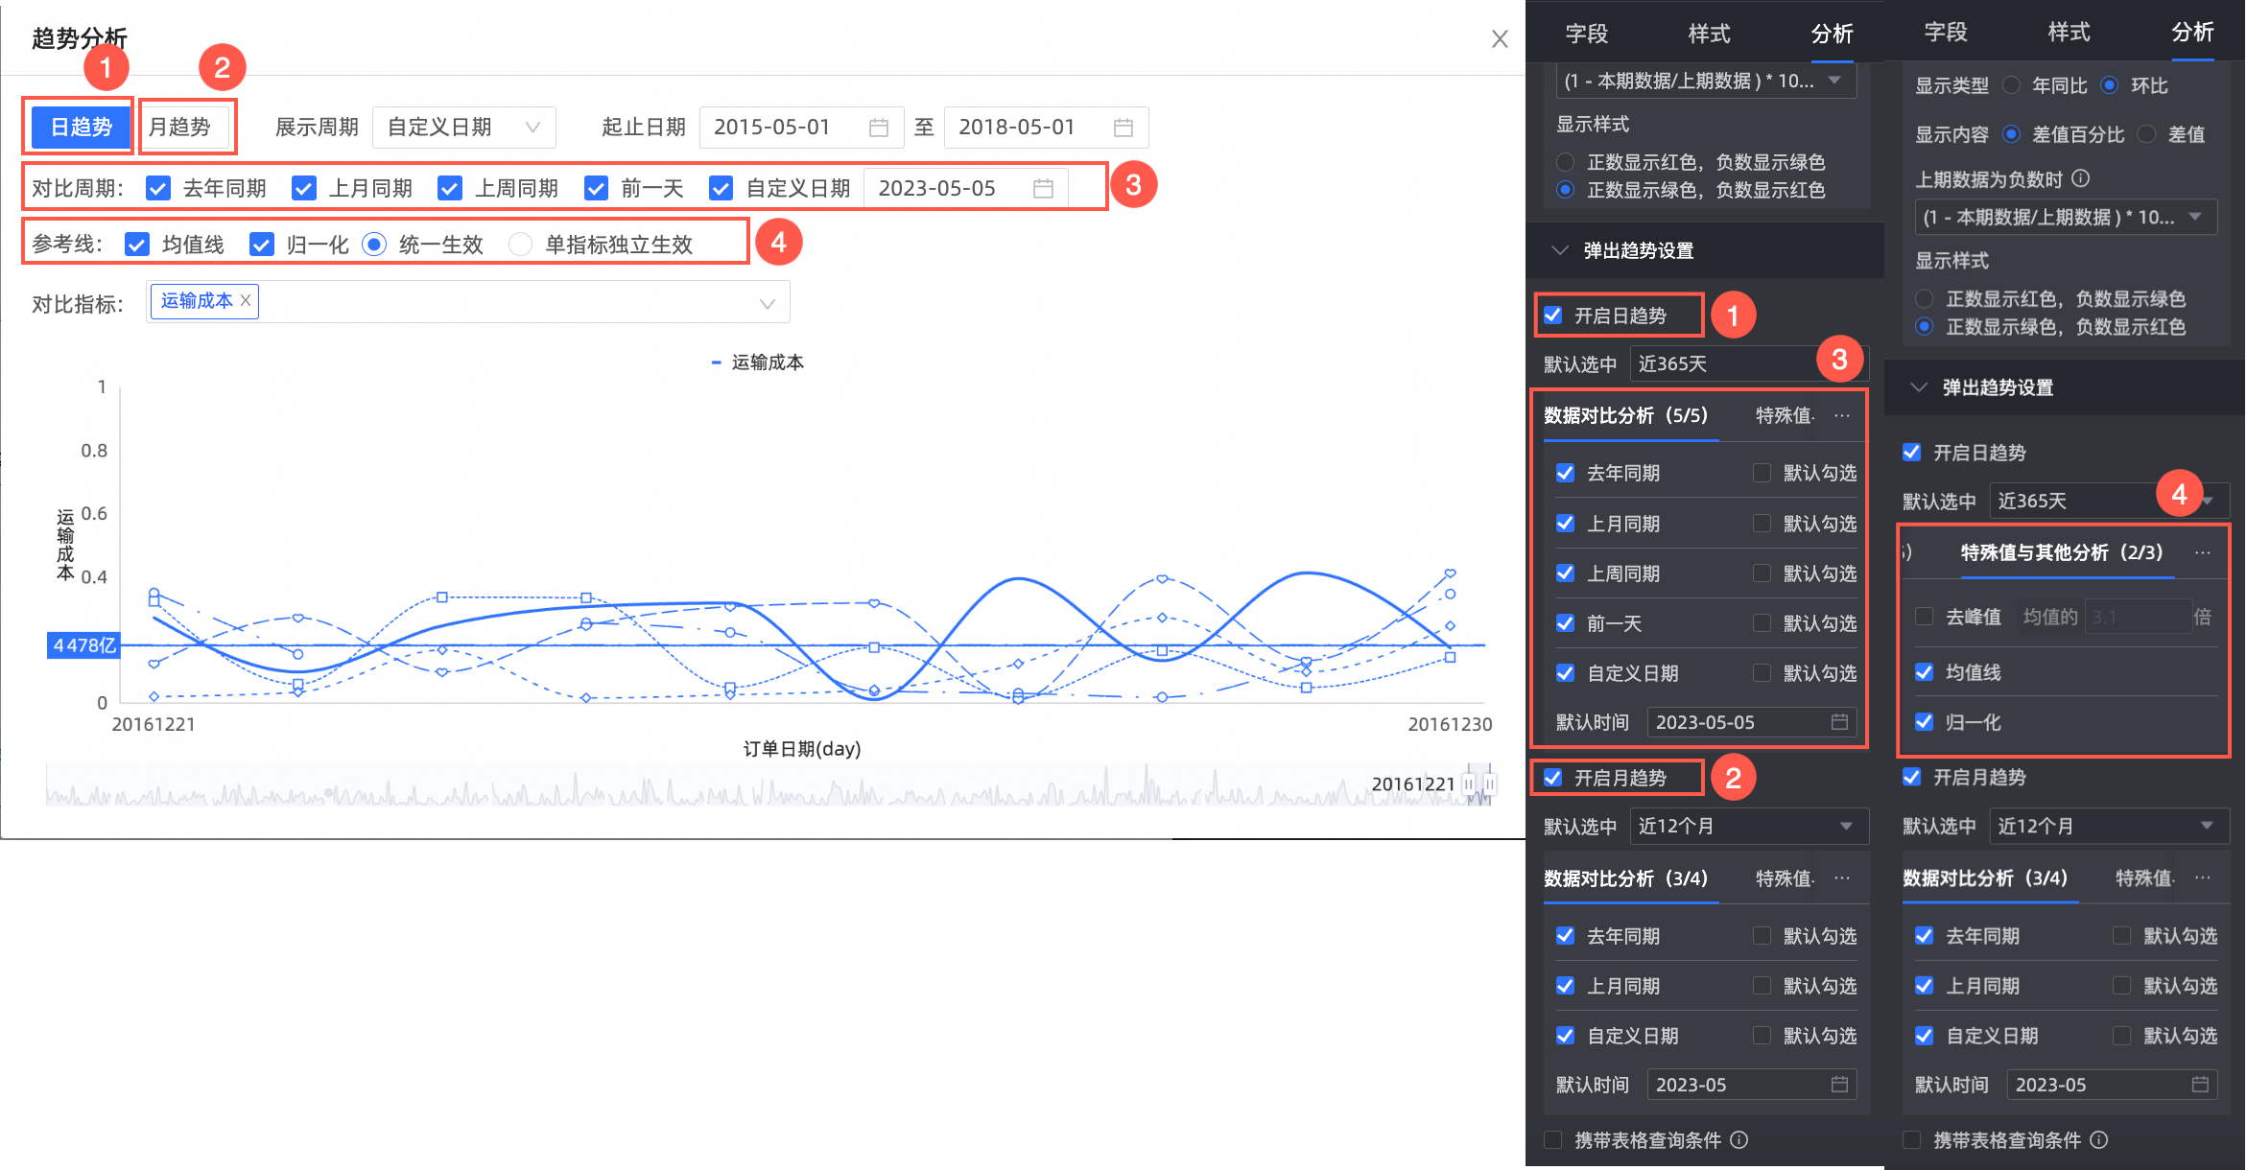This screenshot has width=2247, height=1170.
Task: Open 字段 tab in middle panel
Action: point(1586,34)
